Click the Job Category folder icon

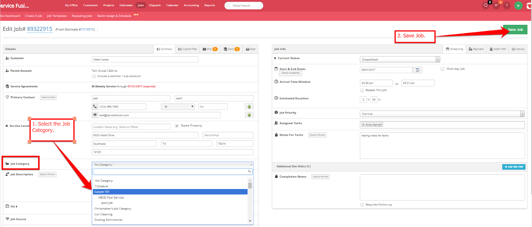tap(7, 164)
